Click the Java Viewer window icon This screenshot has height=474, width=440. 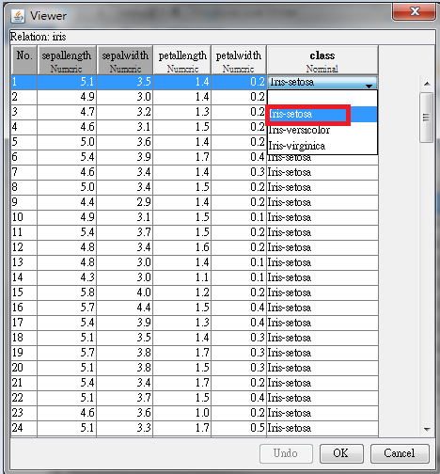coord(18,16)
